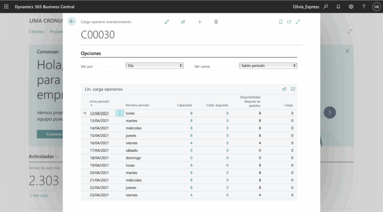Delete record with trash icon
Screen dimensions: 383x212
(x=216, y=22)
